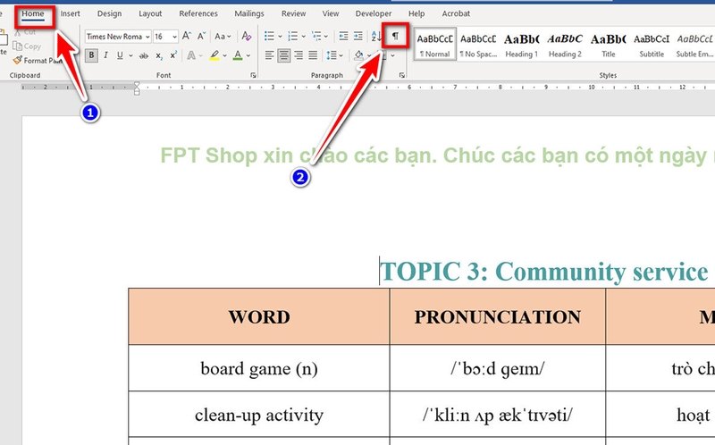The image size is (715, 445).
Task: Center the text
Action: (284, 55)
